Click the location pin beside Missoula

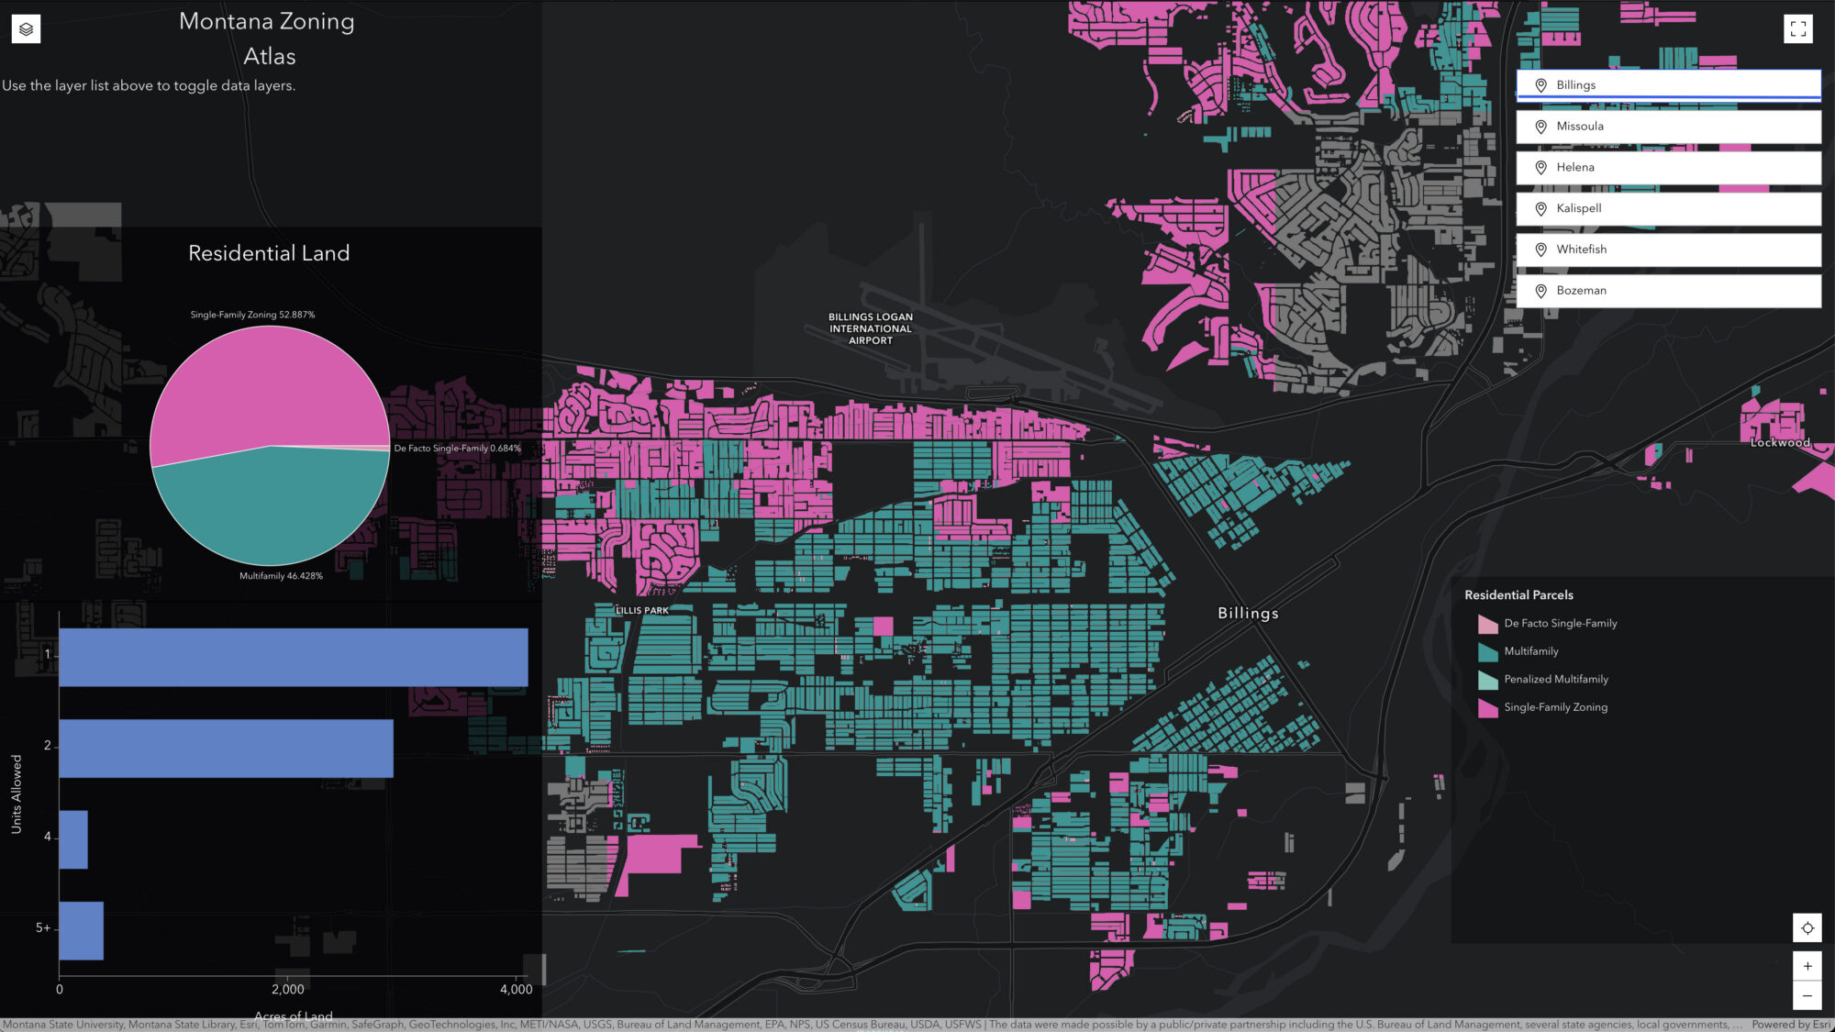coord(1541,127)
